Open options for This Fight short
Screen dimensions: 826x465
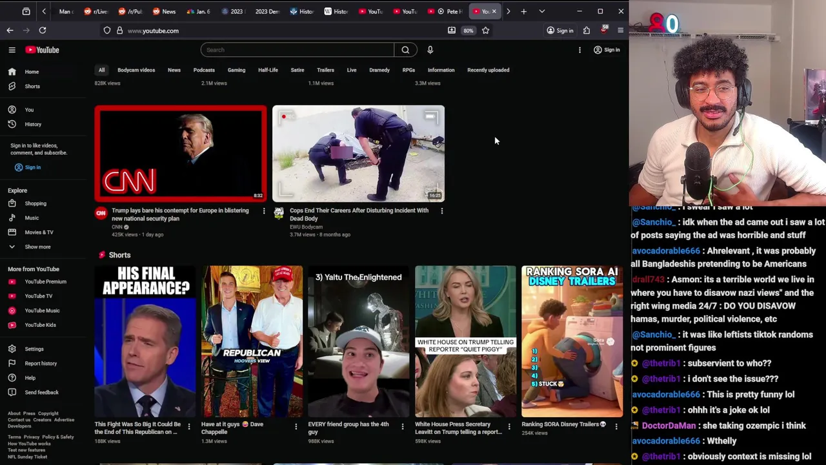[188, 426]
